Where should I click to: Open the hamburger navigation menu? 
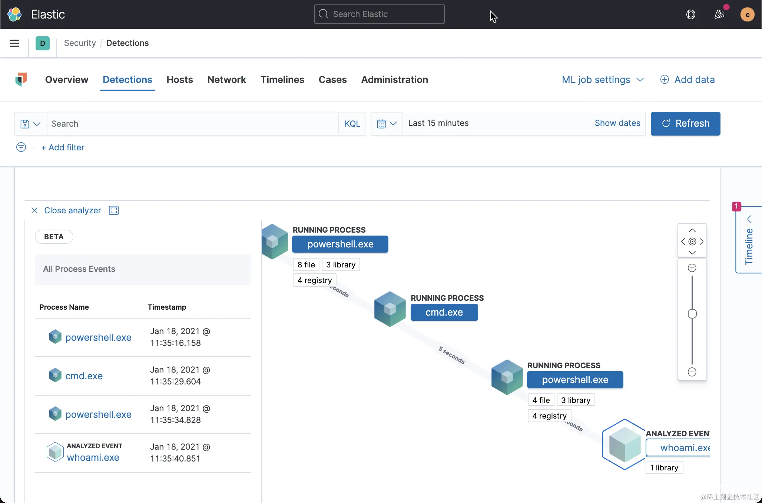(14, 43)
